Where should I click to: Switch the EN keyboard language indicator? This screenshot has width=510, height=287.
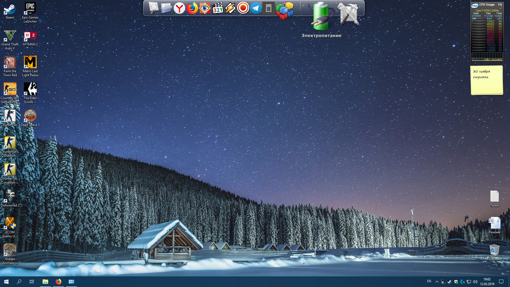point(429,281)
